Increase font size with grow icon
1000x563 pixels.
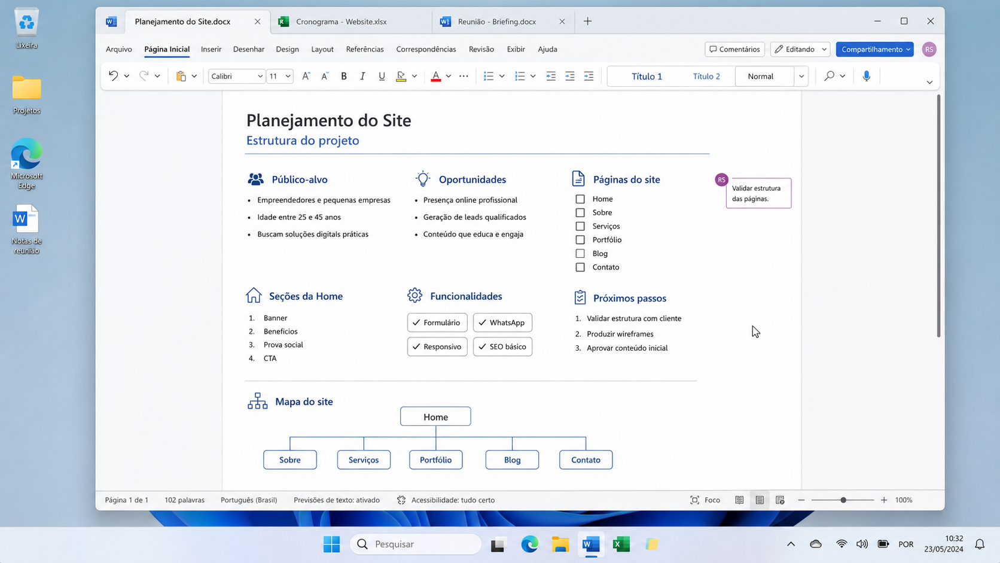pos(306,76)
